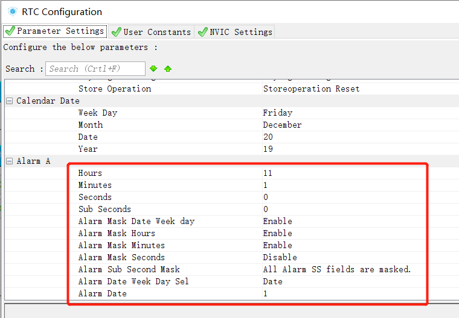This screenshot has width=459, height=318.
Task: Select the Year parameter label
Action: 88,149
